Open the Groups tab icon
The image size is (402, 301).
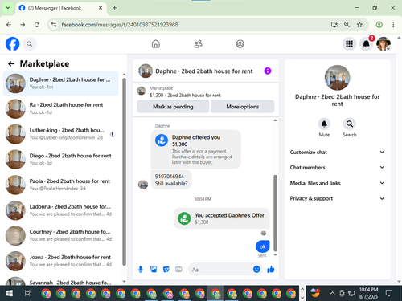[240, 44]
